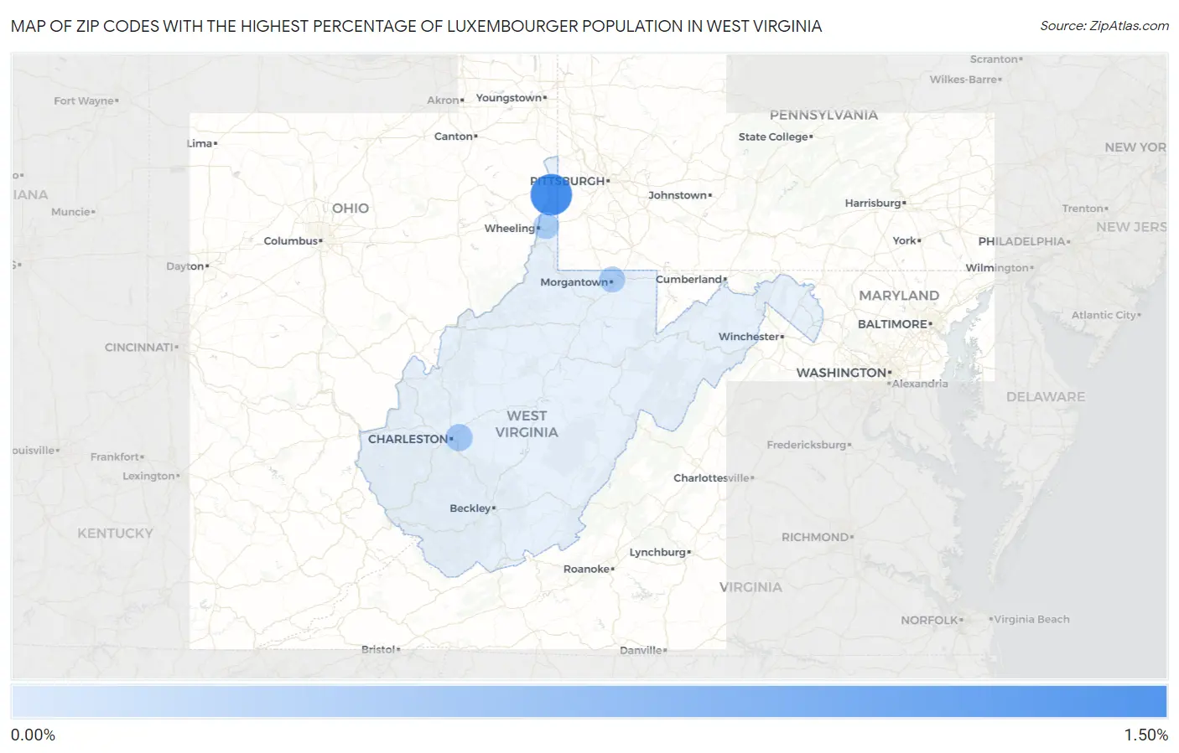Click the Source: ZipAtlas.com credit
Image resolution: width=1179 pixels, height=753 pixels.
coord(1104,26)
